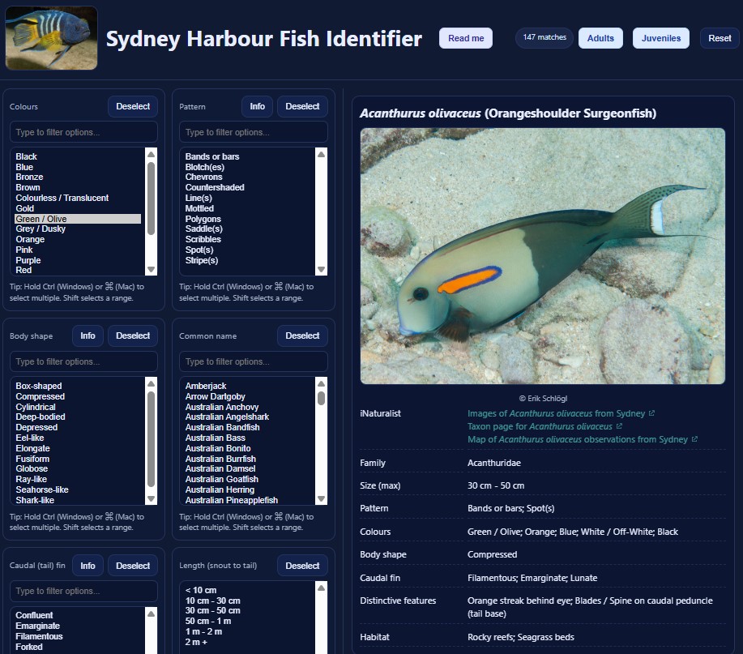Screen dimensions: 743x654
Task: Select < 10 cm length
Action: tap(248, 590)
